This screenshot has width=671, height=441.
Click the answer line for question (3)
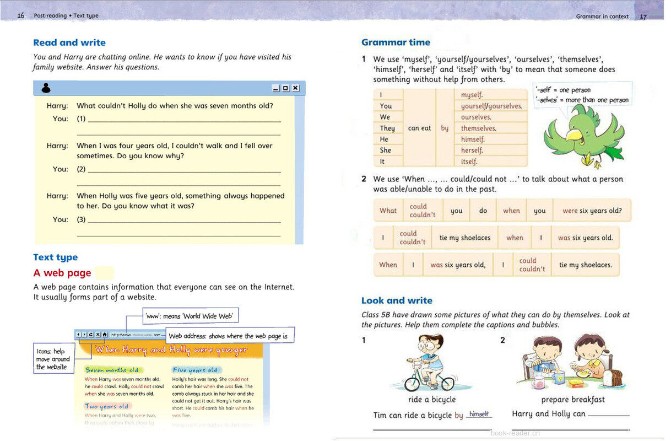click(x=184, y=221)
